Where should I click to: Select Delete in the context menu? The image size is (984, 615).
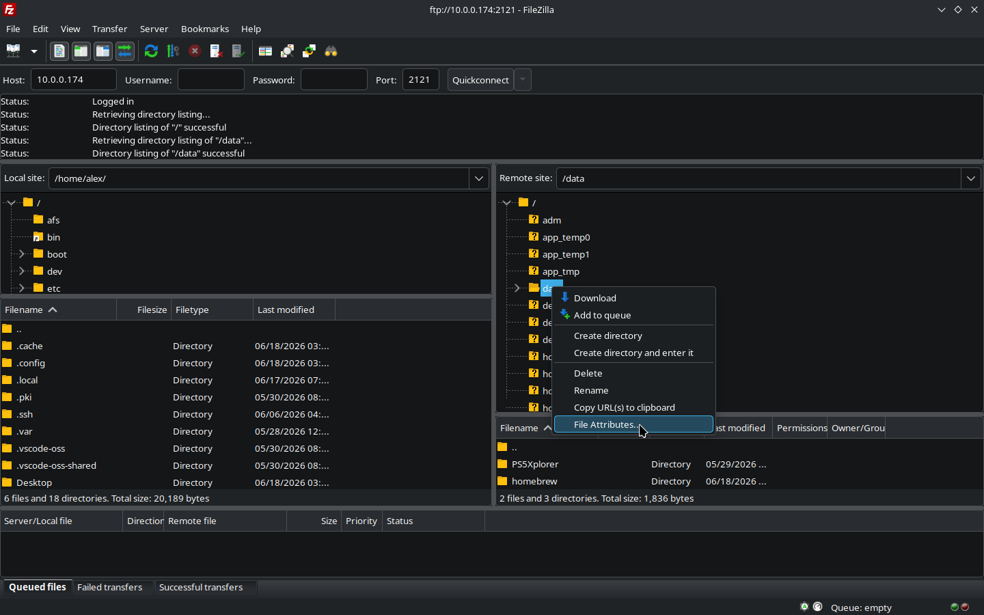coord(633,373)
